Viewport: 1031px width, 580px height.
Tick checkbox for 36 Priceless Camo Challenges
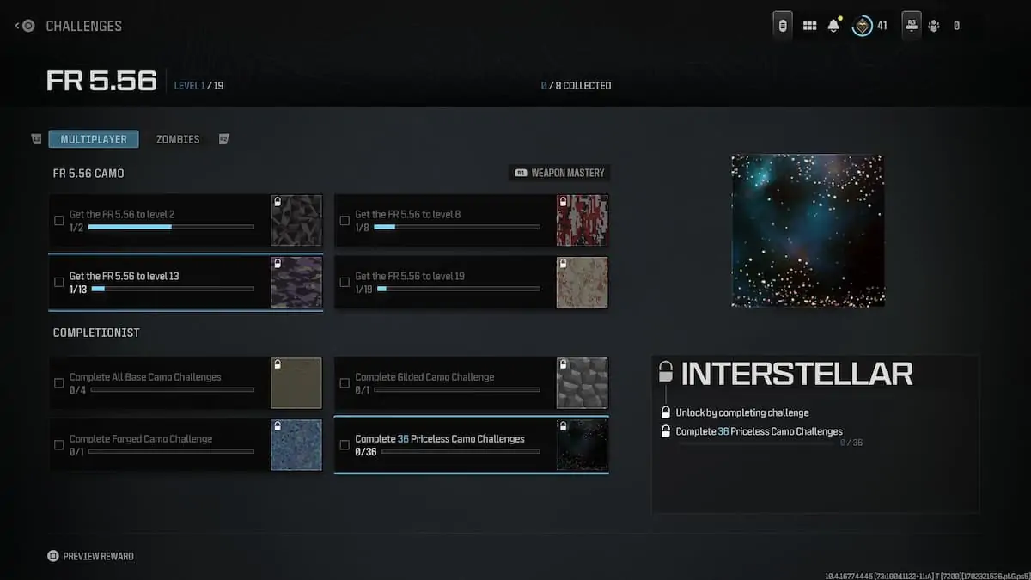[x=345, y=445]
